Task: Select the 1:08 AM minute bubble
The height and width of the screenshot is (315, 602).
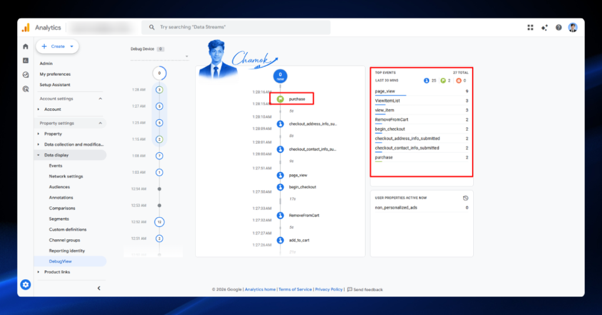Action: [x=159, y=156]
